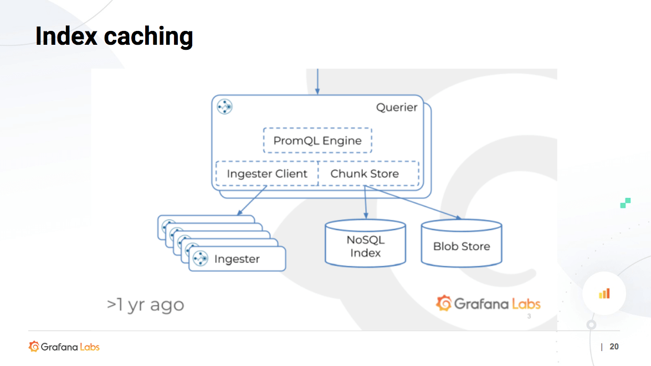Screen dimensions: 651x366
Task: Click the front Ingester label
Action: click(x=237, y=259)
